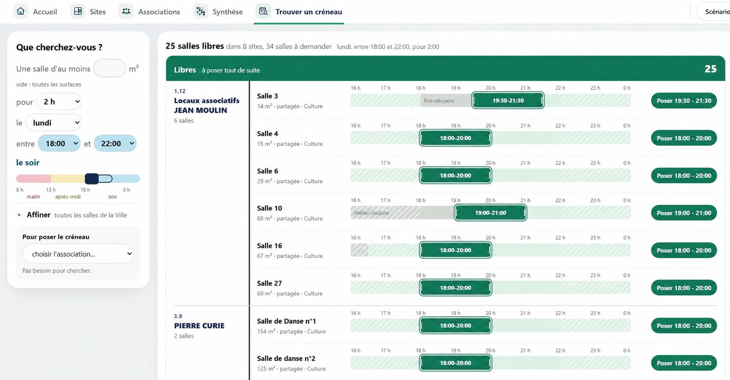Viewport: 730px width, 380px height.
Task: Open the duration dropdown showing 2 h
Action: (x=59, y=102)
